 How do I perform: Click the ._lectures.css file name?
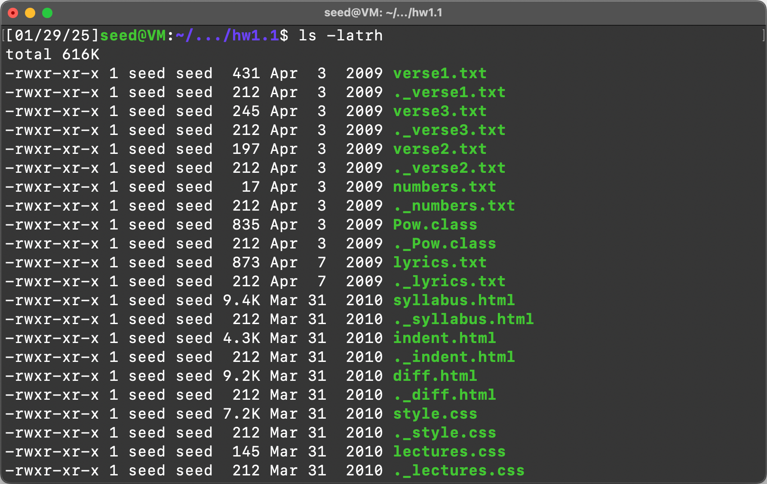tap(458, 470)
